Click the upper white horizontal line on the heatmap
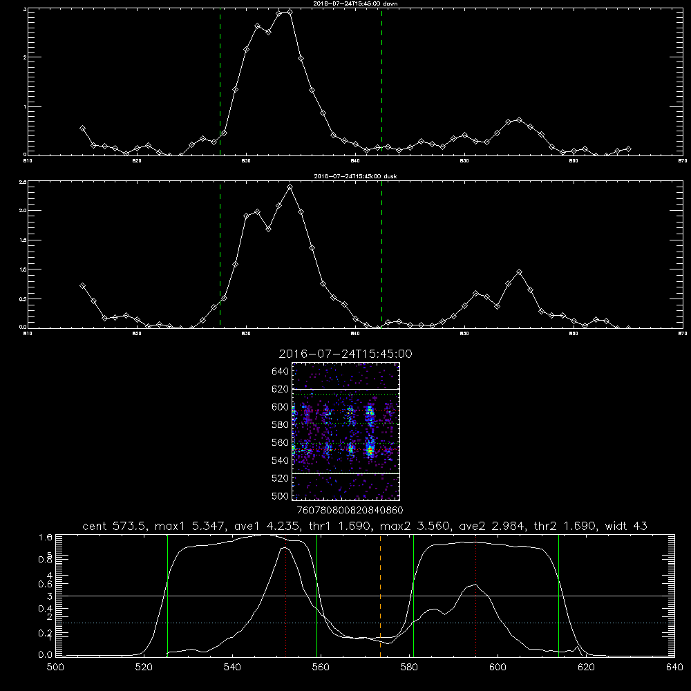The width and height of the screenshot is (691, 691). pyautogui.click(x=345, y=389)
